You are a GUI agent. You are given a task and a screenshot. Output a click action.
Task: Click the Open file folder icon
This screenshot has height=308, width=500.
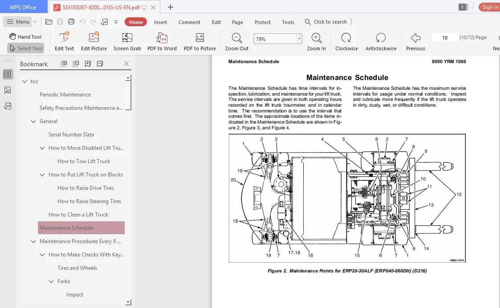[49, 22]
